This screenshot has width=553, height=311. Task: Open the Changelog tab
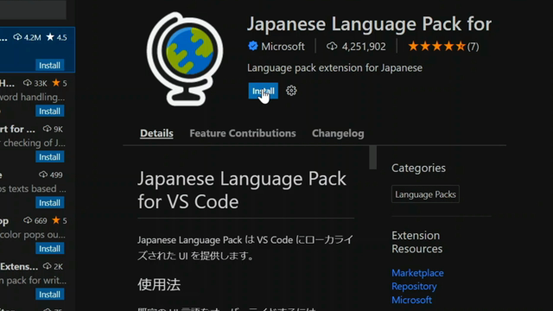pyautogui.click(x=338, y=133)
